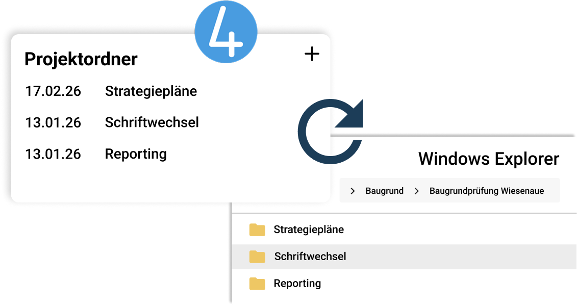Viewport: 577px width, 305px height.
Task: Click the first breadcrumb chevron in Windows Explorer
Action: click(x=352, y=190)
